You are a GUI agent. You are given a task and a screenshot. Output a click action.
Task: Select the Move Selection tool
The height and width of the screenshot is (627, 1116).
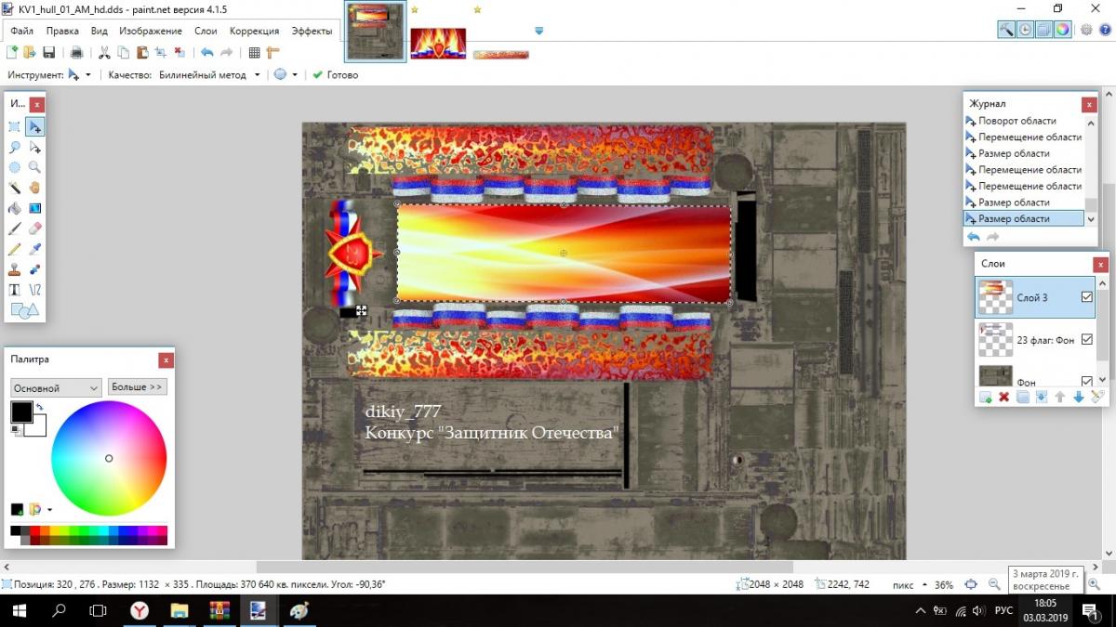(34, 148)
